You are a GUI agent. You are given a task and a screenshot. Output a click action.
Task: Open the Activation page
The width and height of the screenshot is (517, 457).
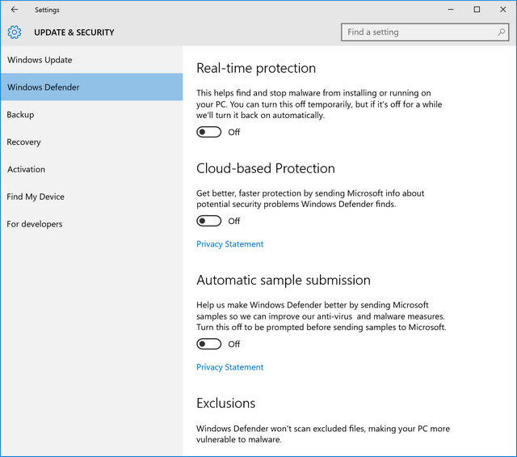pos(91,169)
